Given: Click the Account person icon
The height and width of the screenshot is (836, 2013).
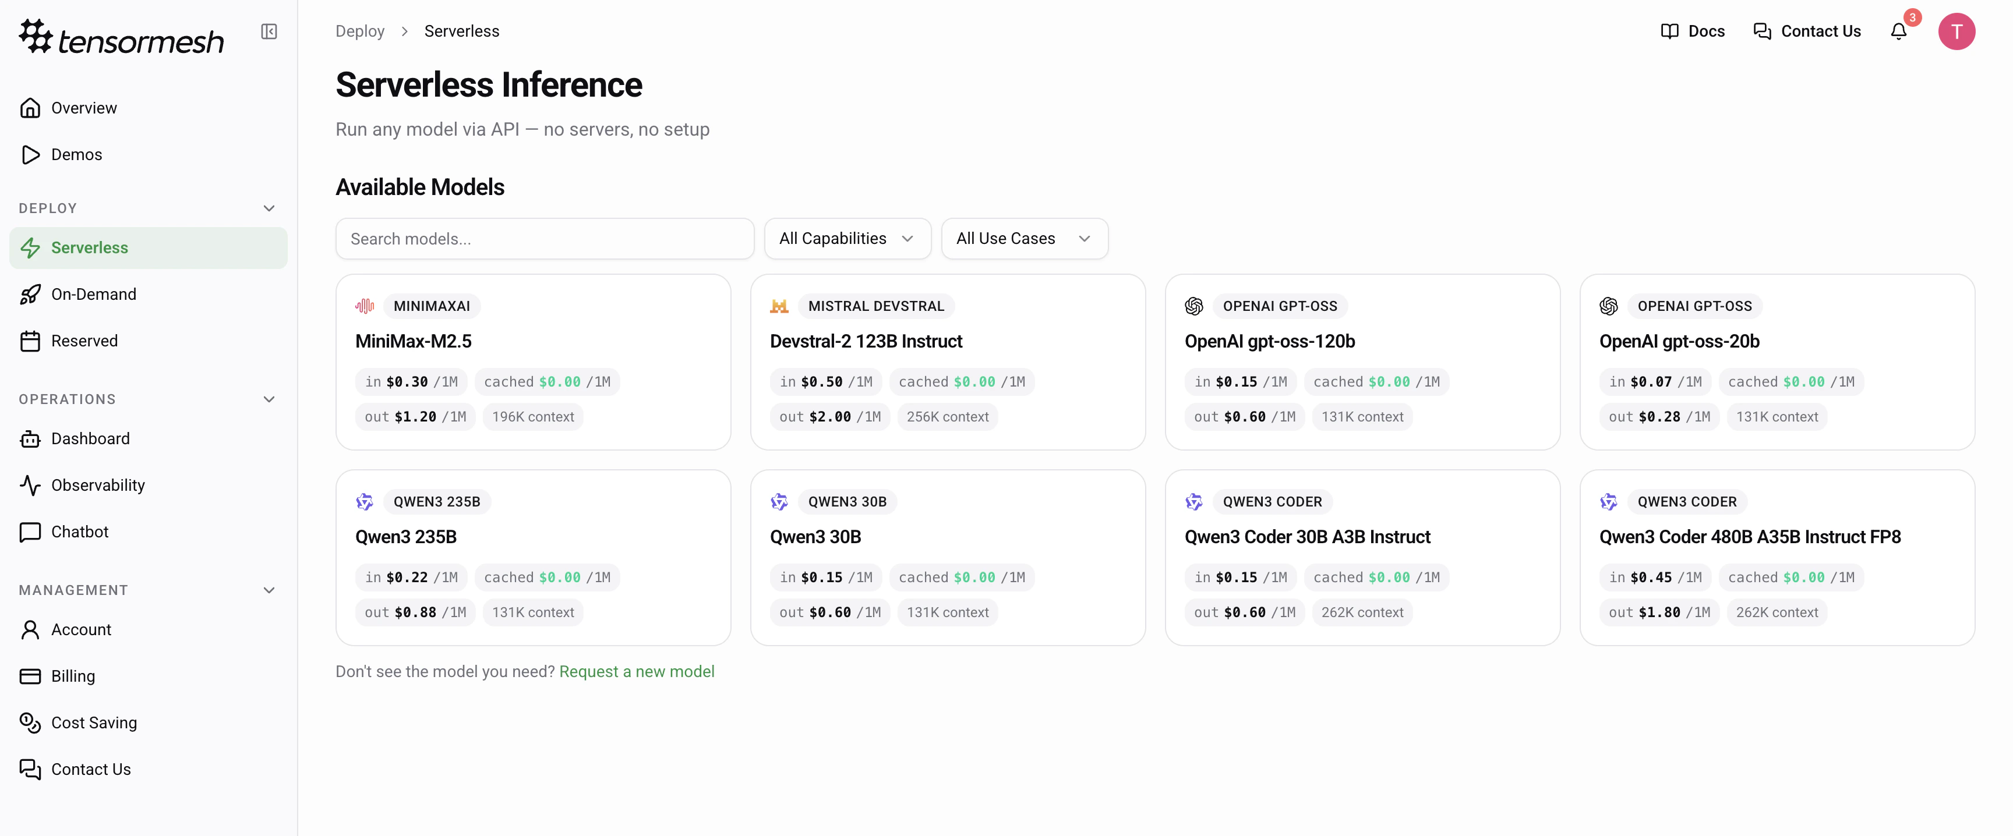Looking at the screenshot, I should tap(30, 630).
